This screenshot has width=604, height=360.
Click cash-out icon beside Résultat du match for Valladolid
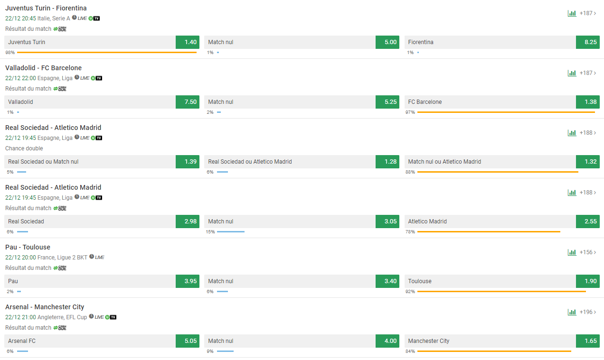point(59,89)
